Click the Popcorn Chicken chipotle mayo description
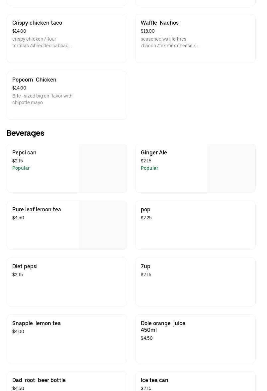This screenshot has height=391, width=267. pyautogui.click(x=42, y=99)
